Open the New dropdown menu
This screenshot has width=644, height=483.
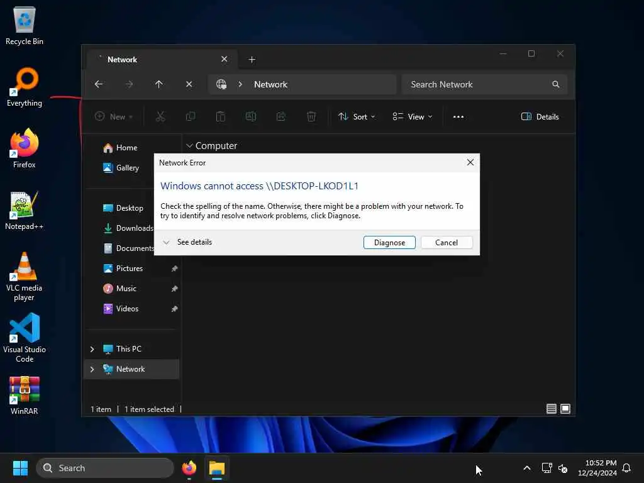(x=114, y=116)
